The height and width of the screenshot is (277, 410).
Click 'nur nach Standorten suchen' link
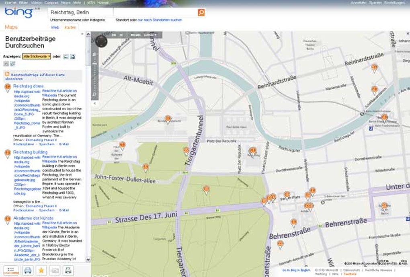point(160,20)
